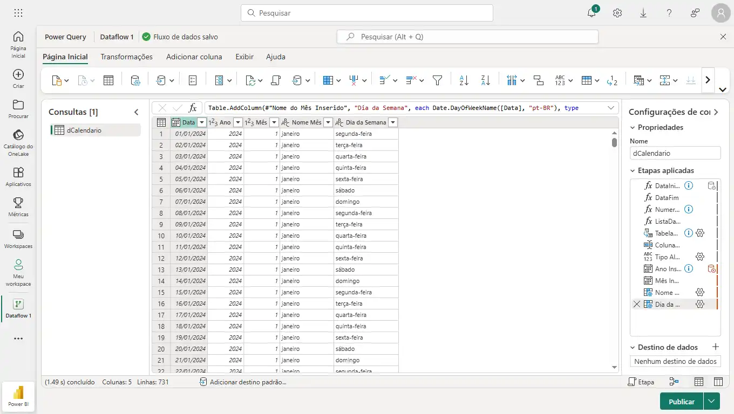Show info for 'Numer...' step
The image size is (734, 414).
click(x=689, y=209)
